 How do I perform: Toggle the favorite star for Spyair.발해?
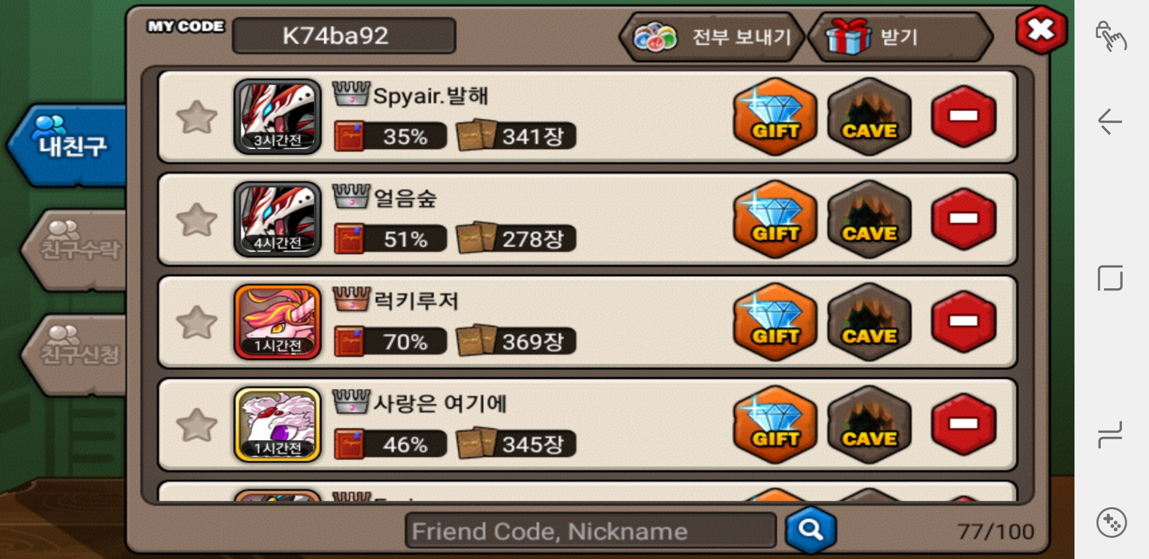(x=197, y=117)
